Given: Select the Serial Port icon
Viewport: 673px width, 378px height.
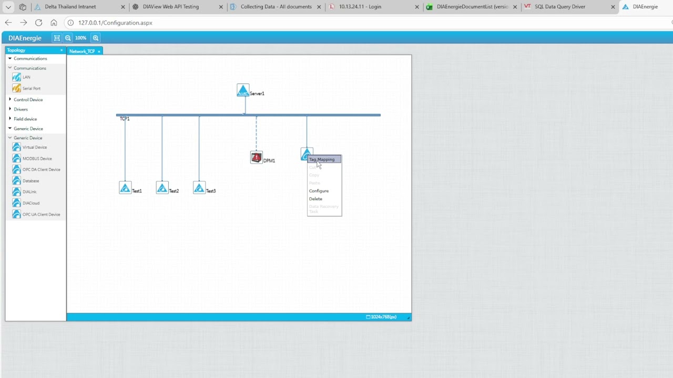Looking at the screenshot, I should point(16,88).
